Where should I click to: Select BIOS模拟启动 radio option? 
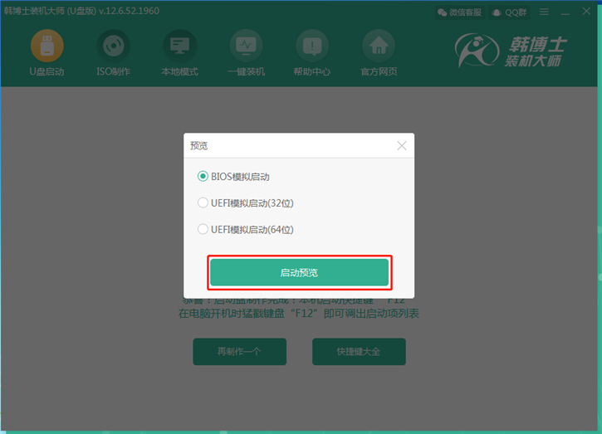[x=203, y=177]
